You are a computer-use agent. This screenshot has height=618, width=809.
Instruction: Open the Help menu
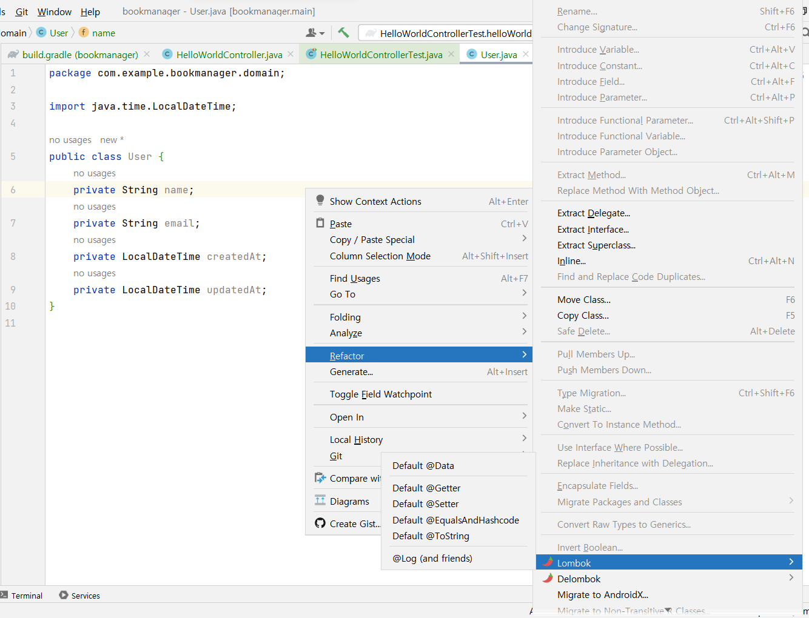coord(90,12)
